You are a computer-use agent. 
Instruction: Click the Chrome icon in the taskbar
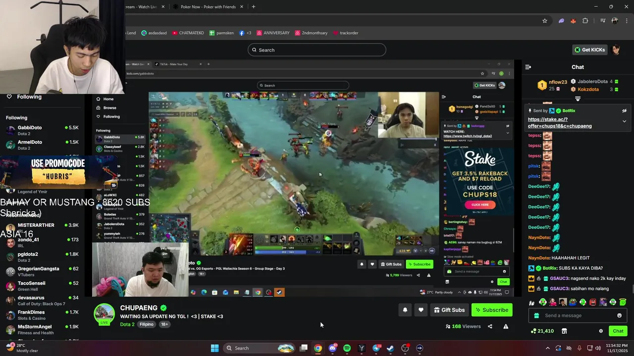click(x=318, y=348)
